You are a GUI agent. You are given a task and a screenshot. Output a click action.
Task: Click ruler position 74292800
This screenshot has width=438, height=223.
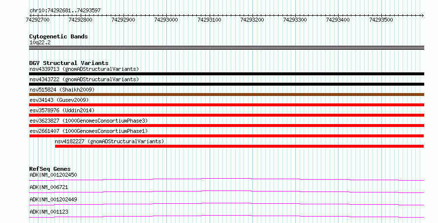pos(80,20)
